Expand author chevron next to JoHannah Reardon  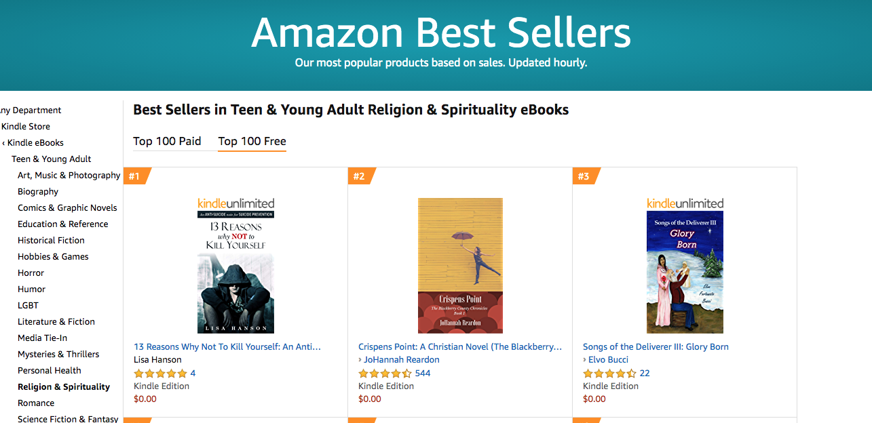point(360,360)
